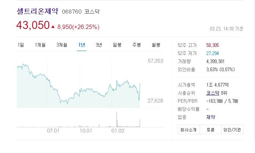
Task: Click the 07.01 date marker on chart
Action: pos(53,131)
